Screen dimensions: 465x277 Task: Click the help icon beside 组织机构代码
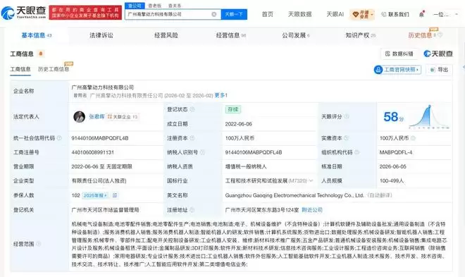click(x=356, y=152)
